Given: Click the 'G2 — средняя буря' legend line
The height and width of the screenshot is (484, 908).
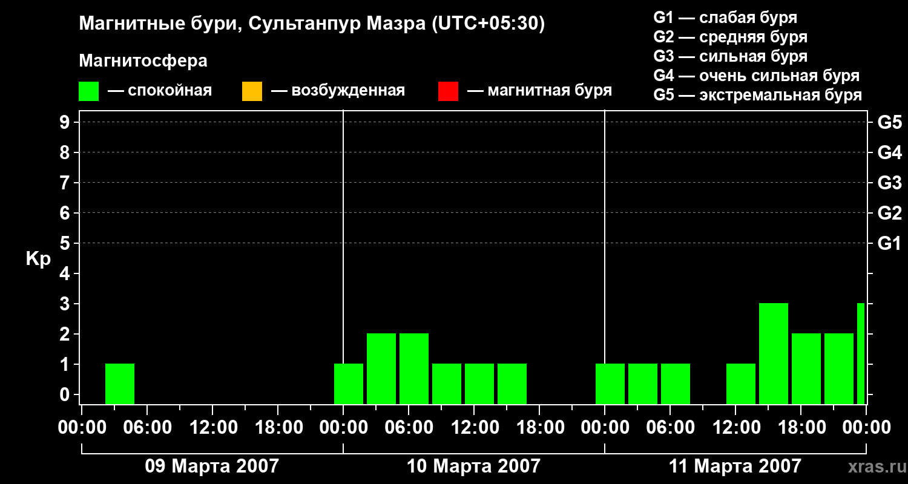Looking at the screenshot, I should [731, 37].
